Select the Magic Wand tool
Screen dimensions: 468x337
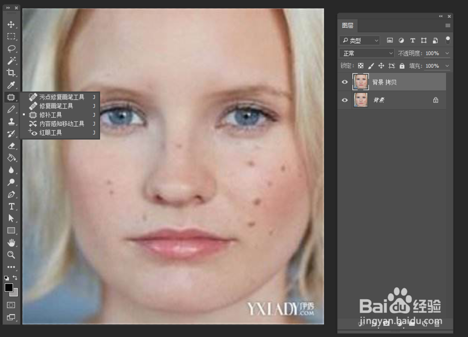[11, 61]
